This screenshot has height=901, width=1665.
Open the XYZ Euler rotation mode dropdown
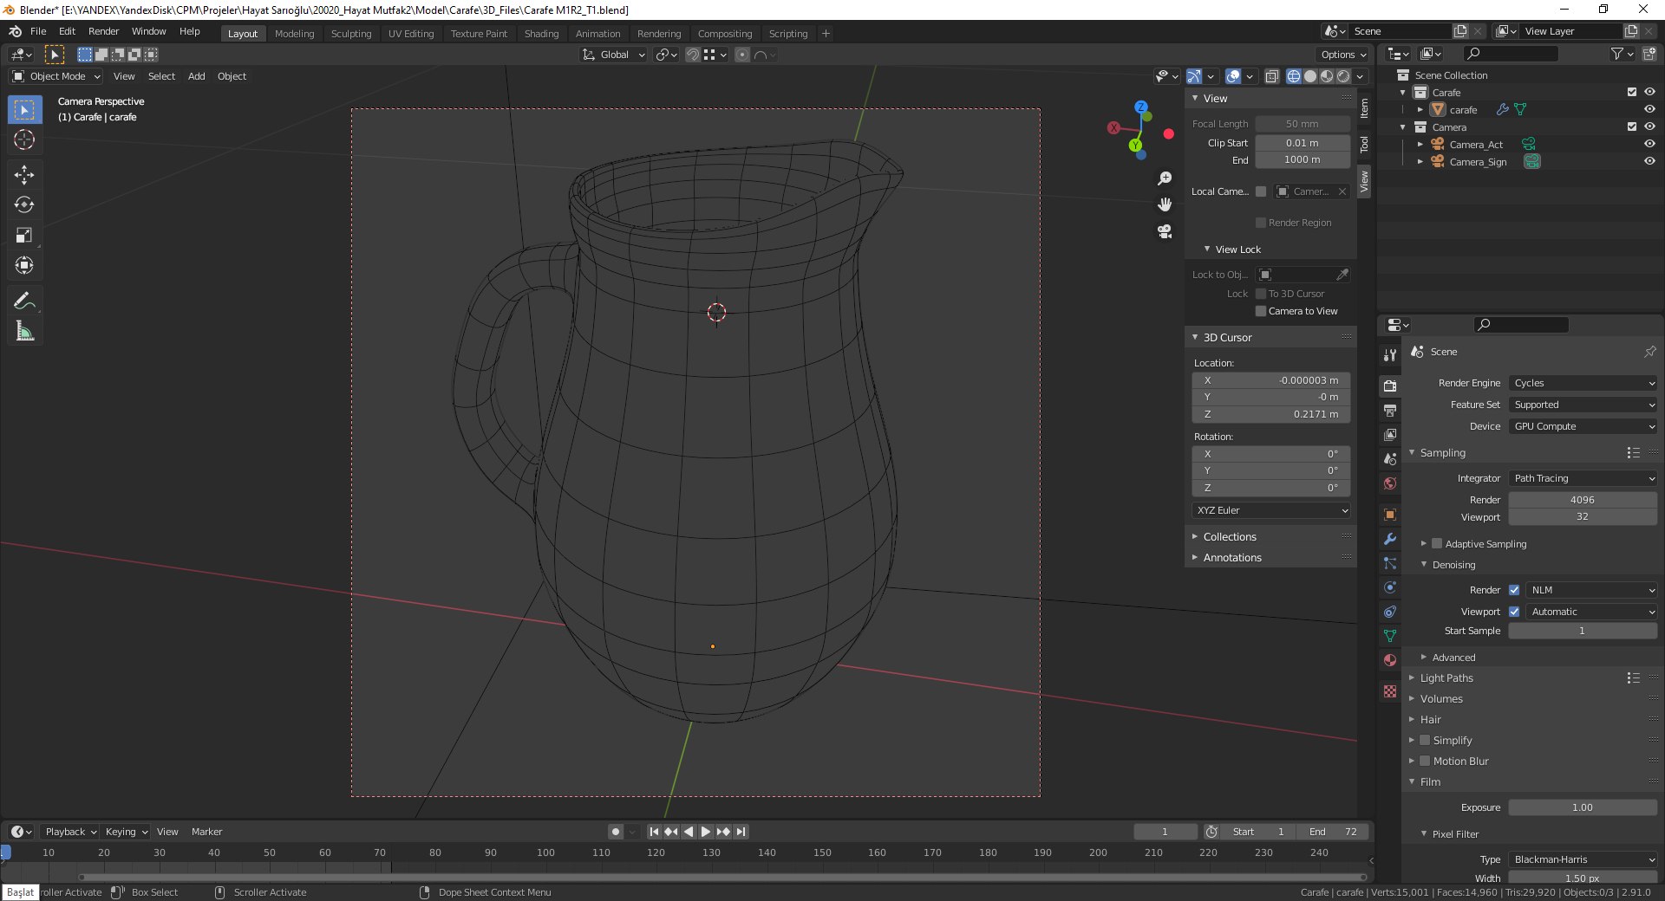pyautogui.click(x=1271, y=510)
